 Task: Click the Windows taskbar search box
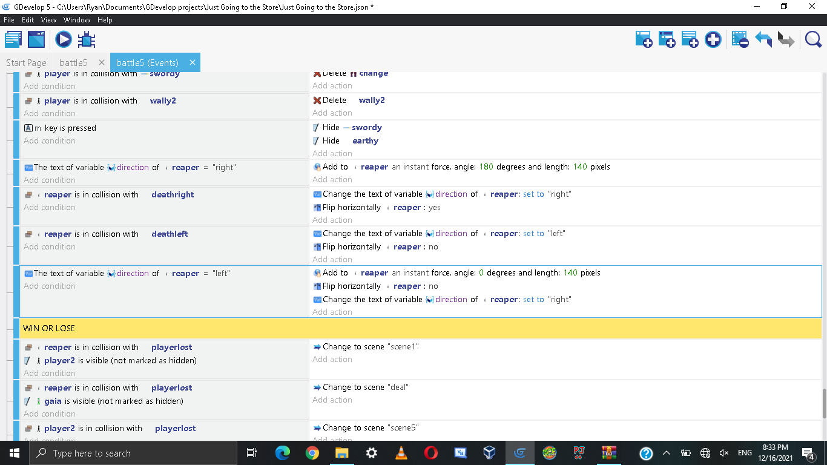pyautogui.click(x=133, y=453)
